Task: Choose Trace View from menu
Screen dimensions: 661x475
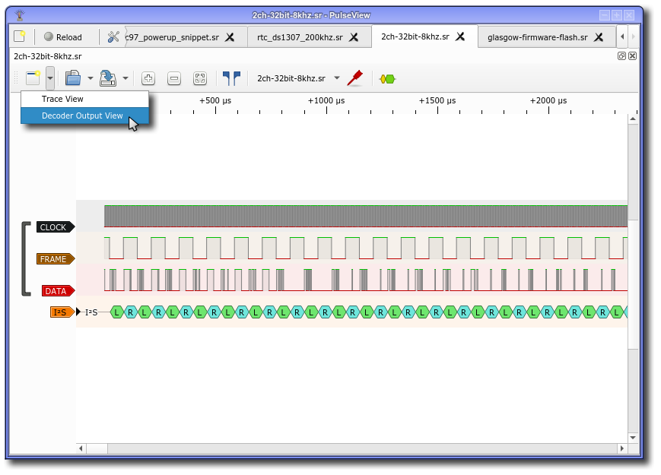Action: coord(84,99)
